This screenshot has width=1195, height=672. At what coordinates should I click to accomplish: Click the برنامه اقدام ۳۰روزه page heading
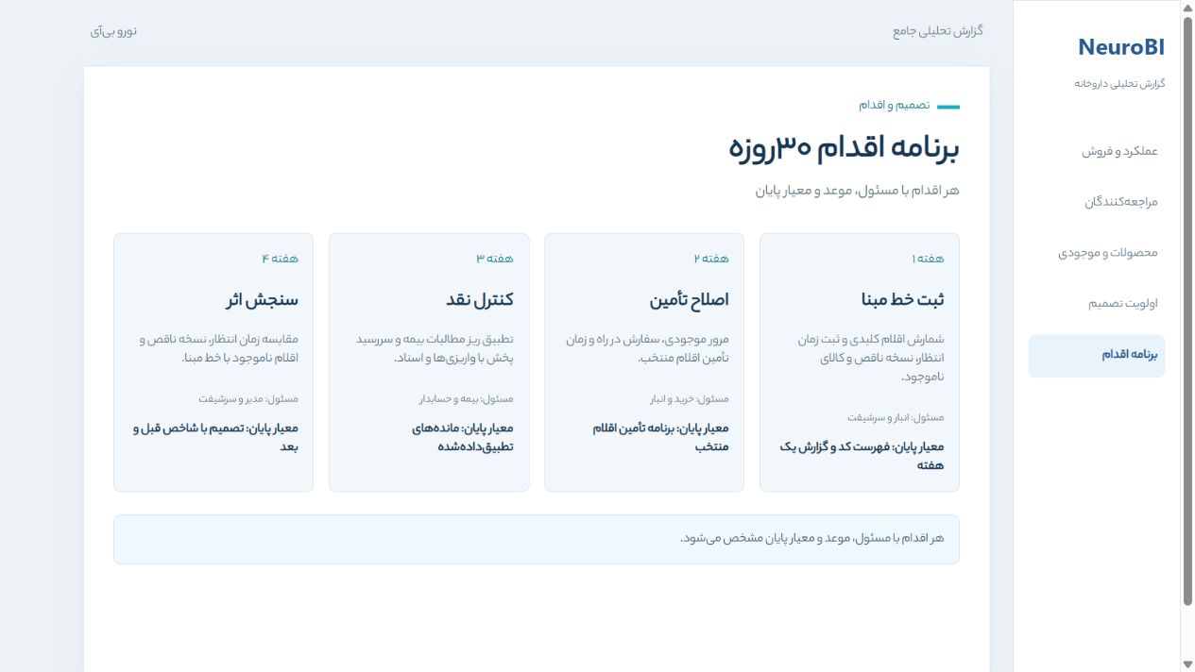[x=845, y=148]
